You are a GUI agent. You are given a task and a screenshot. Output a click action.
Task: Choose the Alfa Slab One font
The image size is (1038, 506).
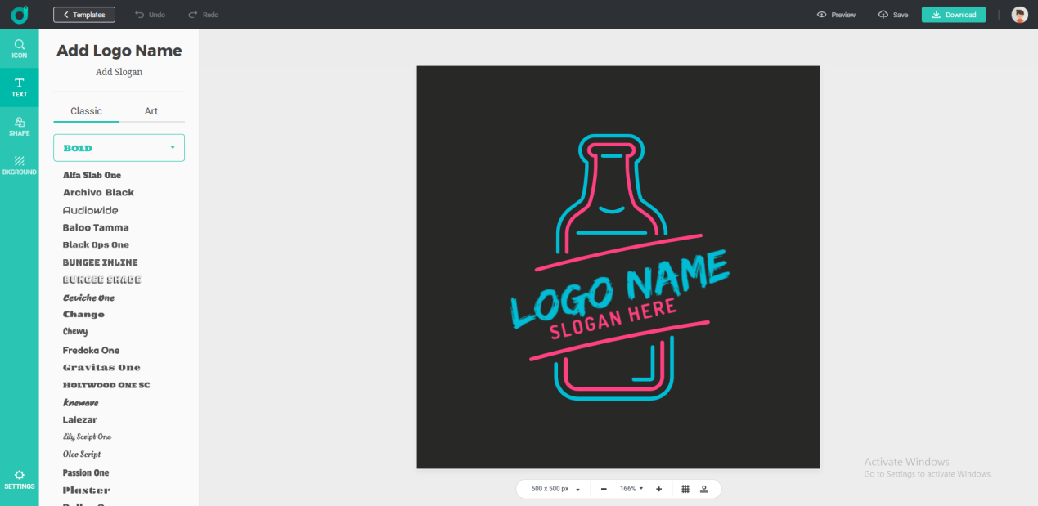point(92,175)
